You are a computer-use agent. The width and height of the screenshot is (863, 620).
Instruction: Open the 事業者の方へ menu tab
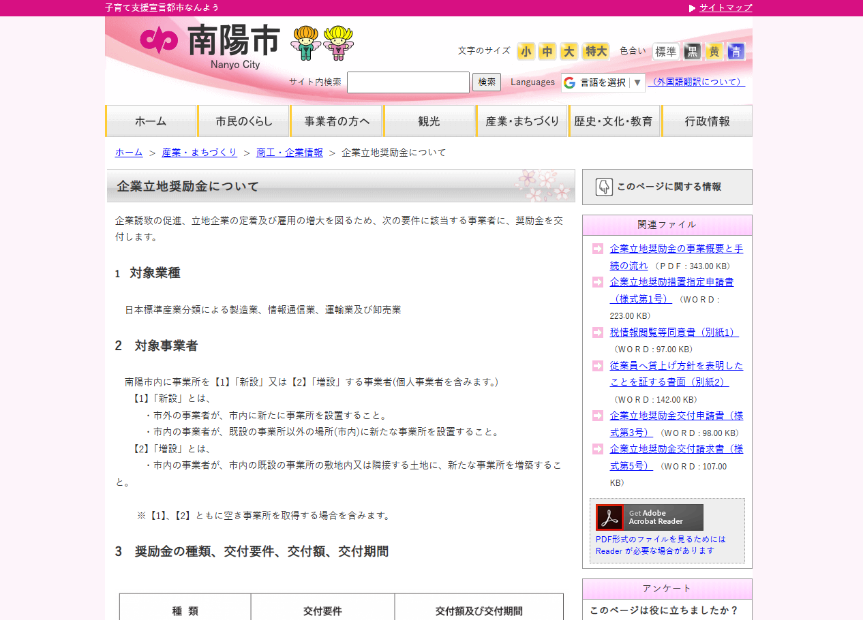click(336, 121)
